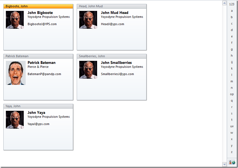The width and height of the screenshot is (238, 168).
Task: Click the scroll up arrow
Action: pyautogui.click(x=224, y=3)
